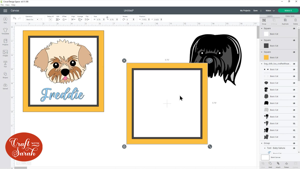Hide the white Square layer
Screen dimensions: 300x169
click(294, 28)
